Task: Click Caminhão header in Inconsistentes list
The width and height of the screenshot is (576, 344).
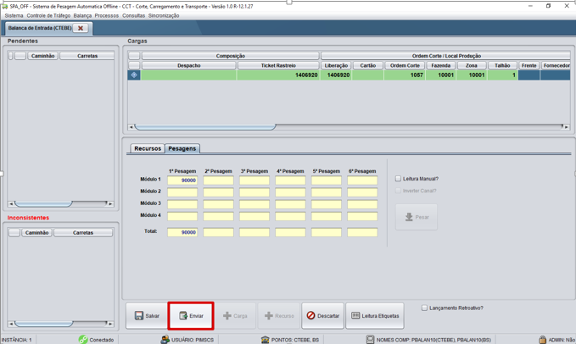Action: [36, 232]
